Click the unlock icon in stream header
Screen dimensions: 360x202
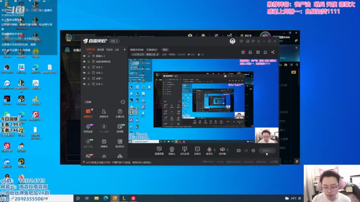(250, 52)
